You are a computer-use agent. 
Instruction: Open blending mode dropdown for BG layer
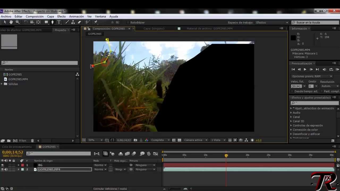(100, 165)
